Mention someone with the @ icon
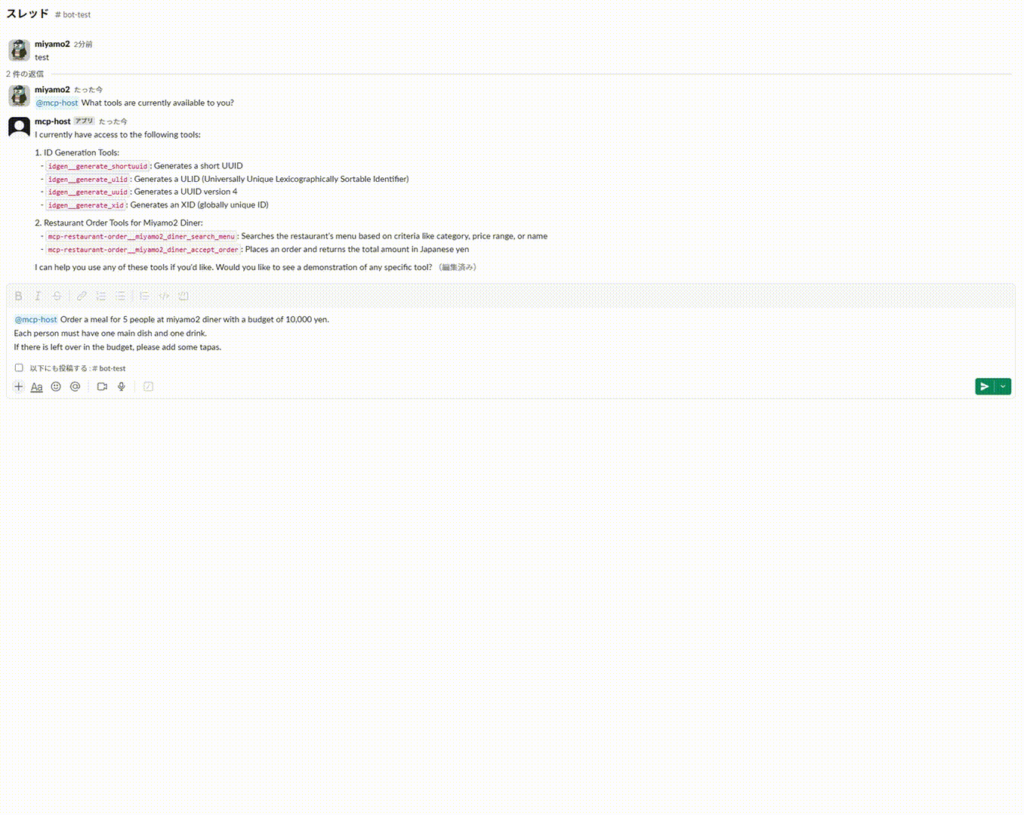Viewport: 1024px width, 815px height. pos(75,386)
